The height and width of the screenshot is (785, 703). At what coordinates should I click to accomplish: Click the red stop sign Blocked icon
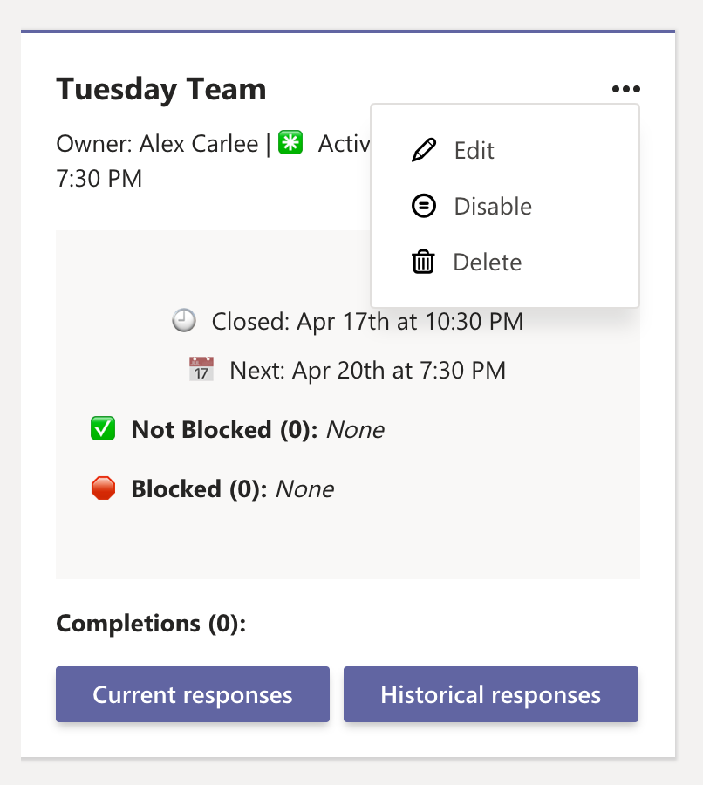pos(103,488)
